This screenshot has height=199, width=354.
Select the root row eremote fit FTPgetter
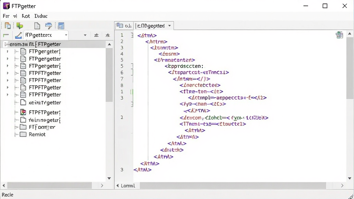click(x=53, y=44)
